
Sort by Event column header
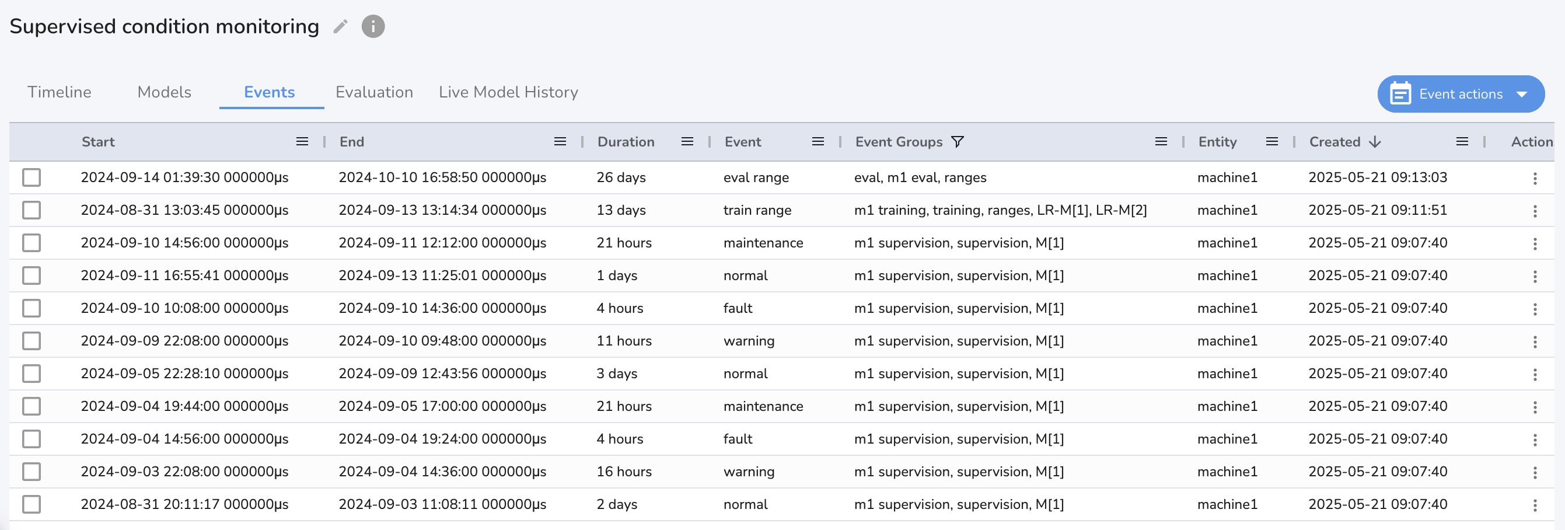(742, 142)
